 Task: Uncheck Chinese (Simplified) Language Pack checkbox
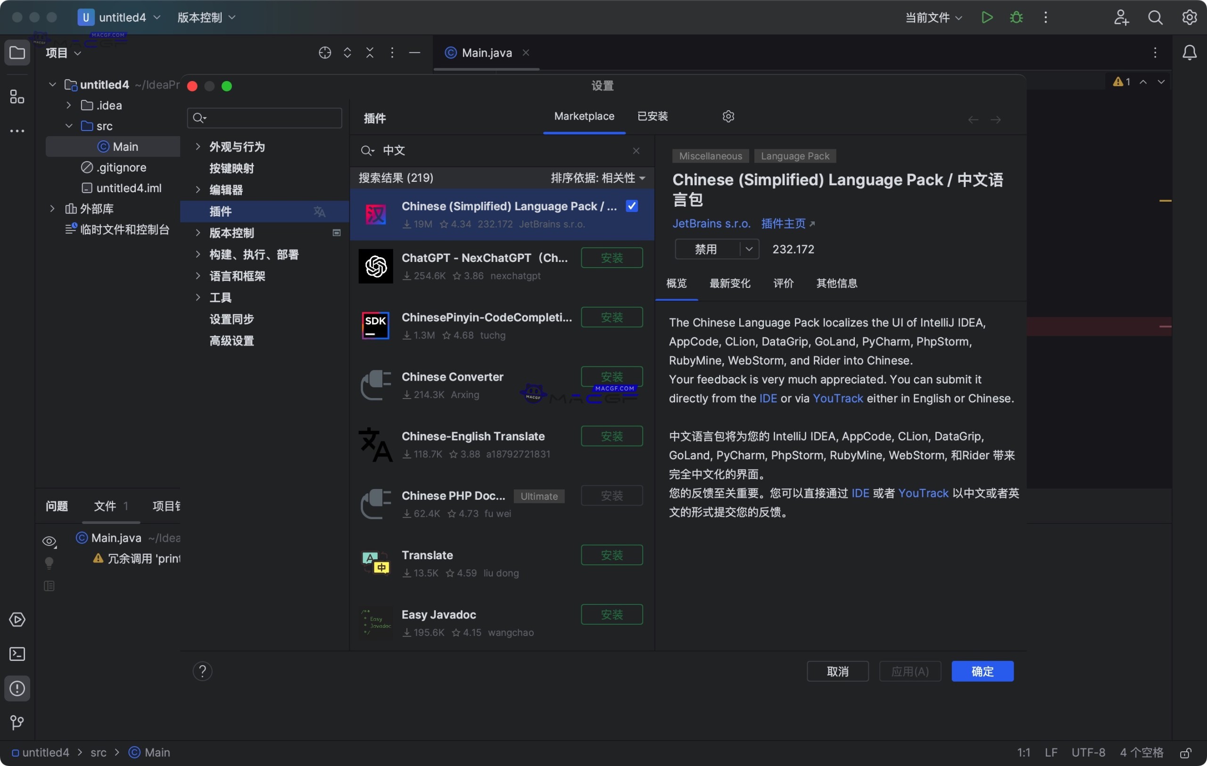pos(632,206)
